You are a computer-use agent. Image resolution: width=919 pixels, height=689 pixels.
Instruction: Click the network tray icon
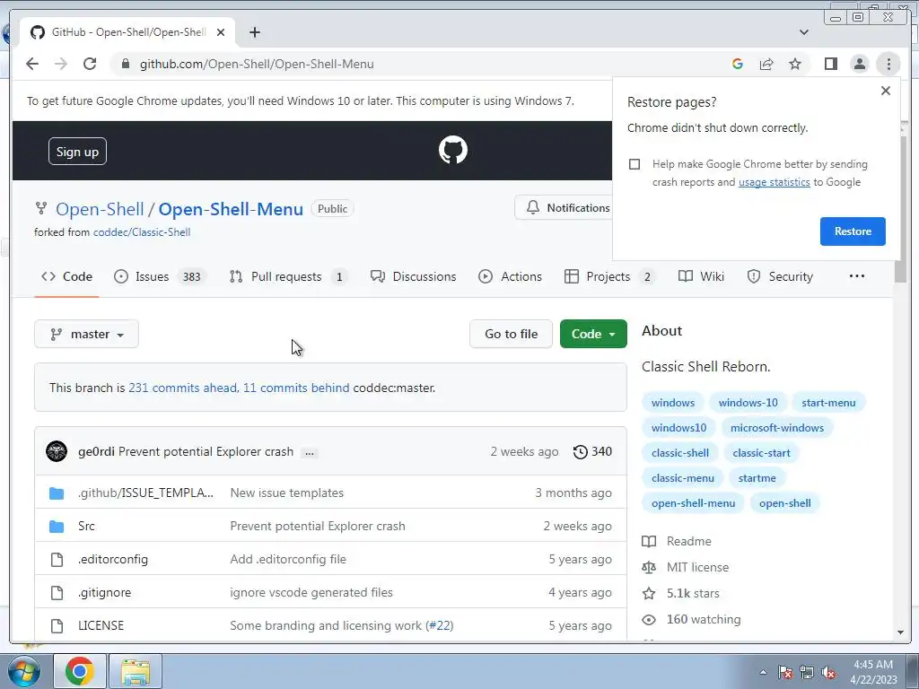[807, 672]
